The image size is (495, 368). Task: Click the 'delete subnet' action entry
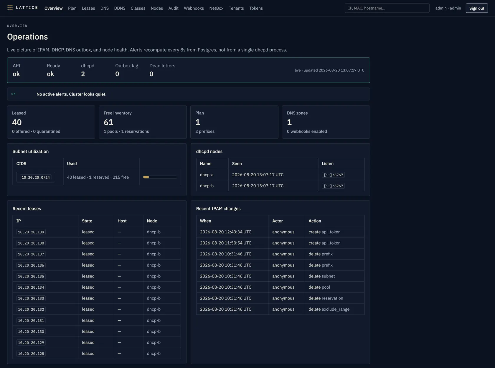click(x=321, y=276)
